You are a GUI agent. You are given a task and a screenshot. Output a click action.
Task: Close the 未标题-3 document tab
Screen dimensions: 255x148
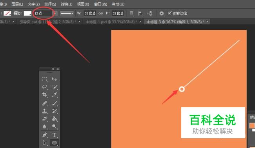pyautogui.click(x=208, y=22)
